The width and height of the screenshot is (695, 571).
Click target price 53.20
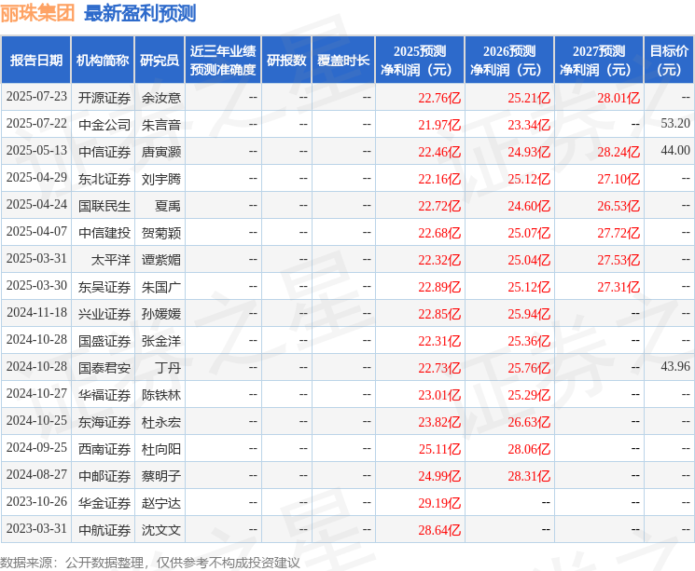675,124
